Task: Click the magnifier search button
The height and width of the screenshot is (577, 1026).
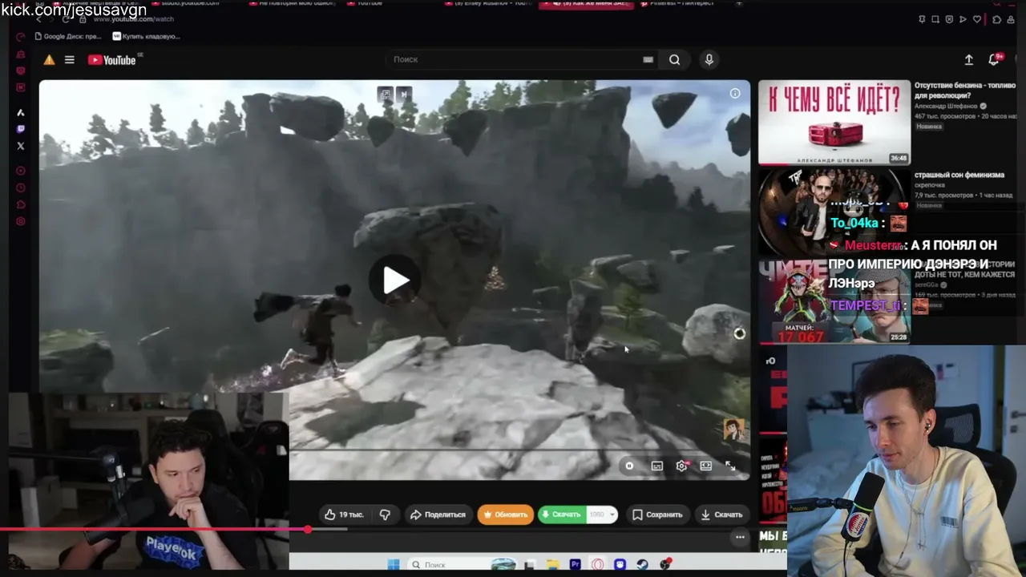Action: [675, 59]
